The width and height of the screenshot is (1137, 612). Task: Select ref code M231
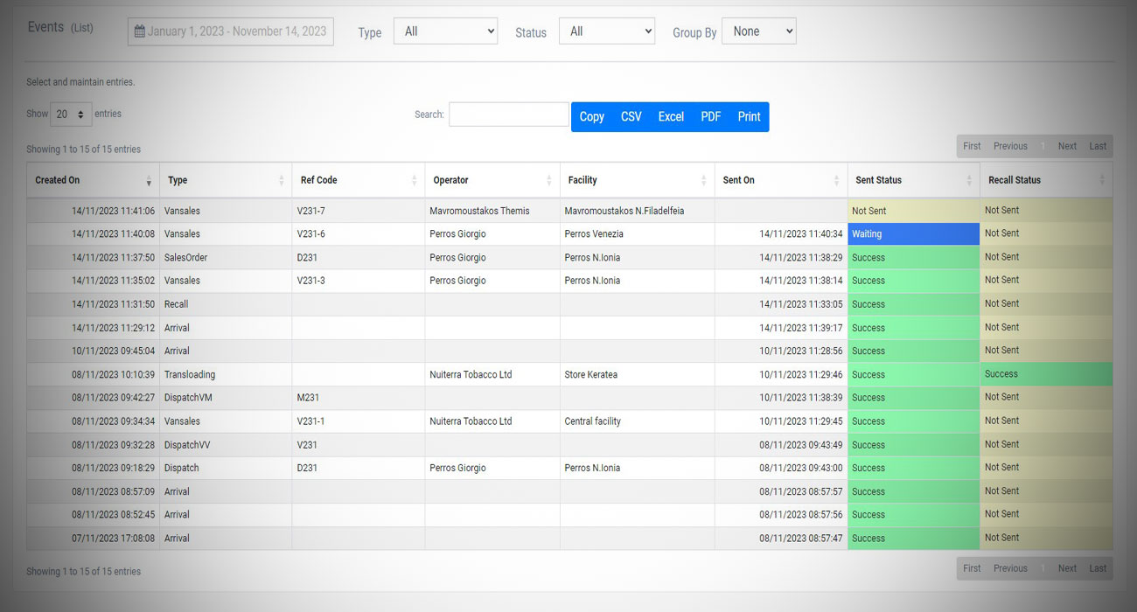point(308,398)
